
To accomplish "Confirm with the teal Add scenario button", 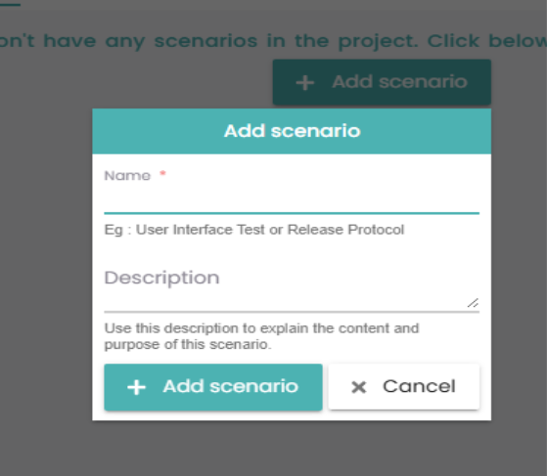I will tap(213, 387).
